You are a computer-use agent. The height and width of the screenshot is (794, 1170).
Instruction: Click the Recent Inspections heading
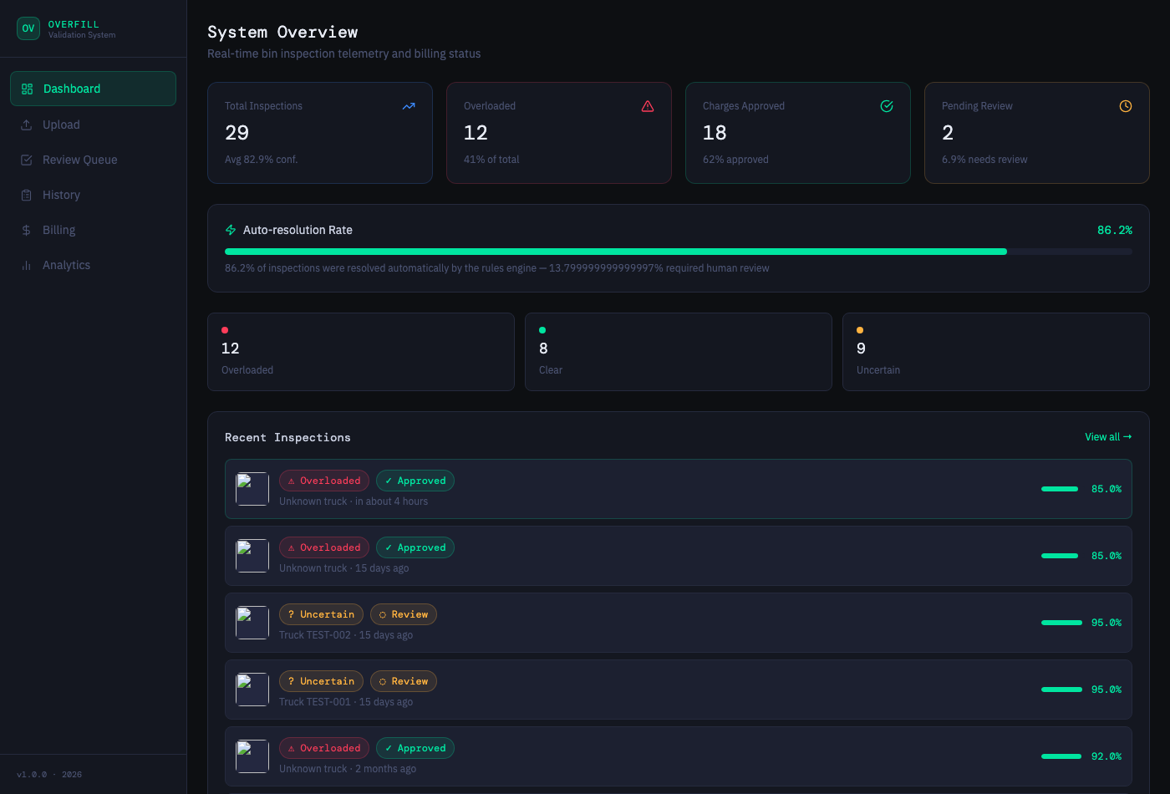tap(287, 437)
